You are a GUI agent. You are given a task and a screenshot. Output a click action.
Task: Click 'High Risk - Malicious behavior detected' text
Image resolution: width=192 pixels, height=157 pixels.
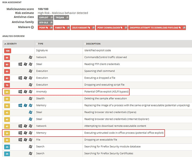tap(63, 13)
